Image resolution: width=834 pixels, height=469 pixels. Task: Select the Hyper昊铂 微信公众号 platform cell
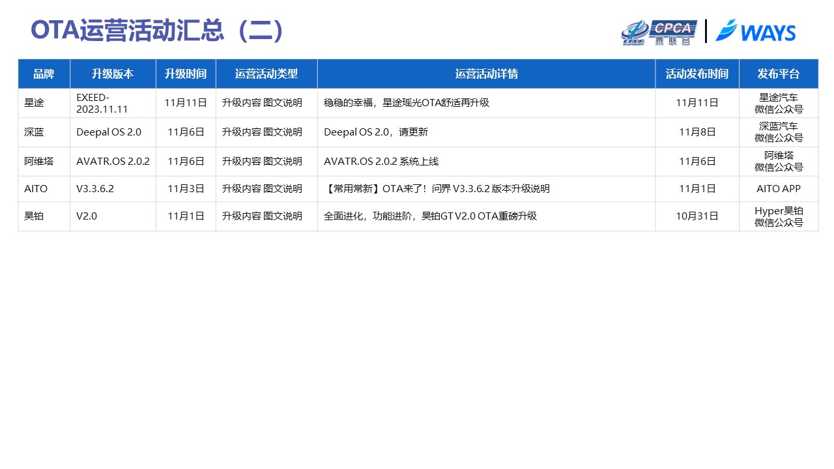point(779,216)
